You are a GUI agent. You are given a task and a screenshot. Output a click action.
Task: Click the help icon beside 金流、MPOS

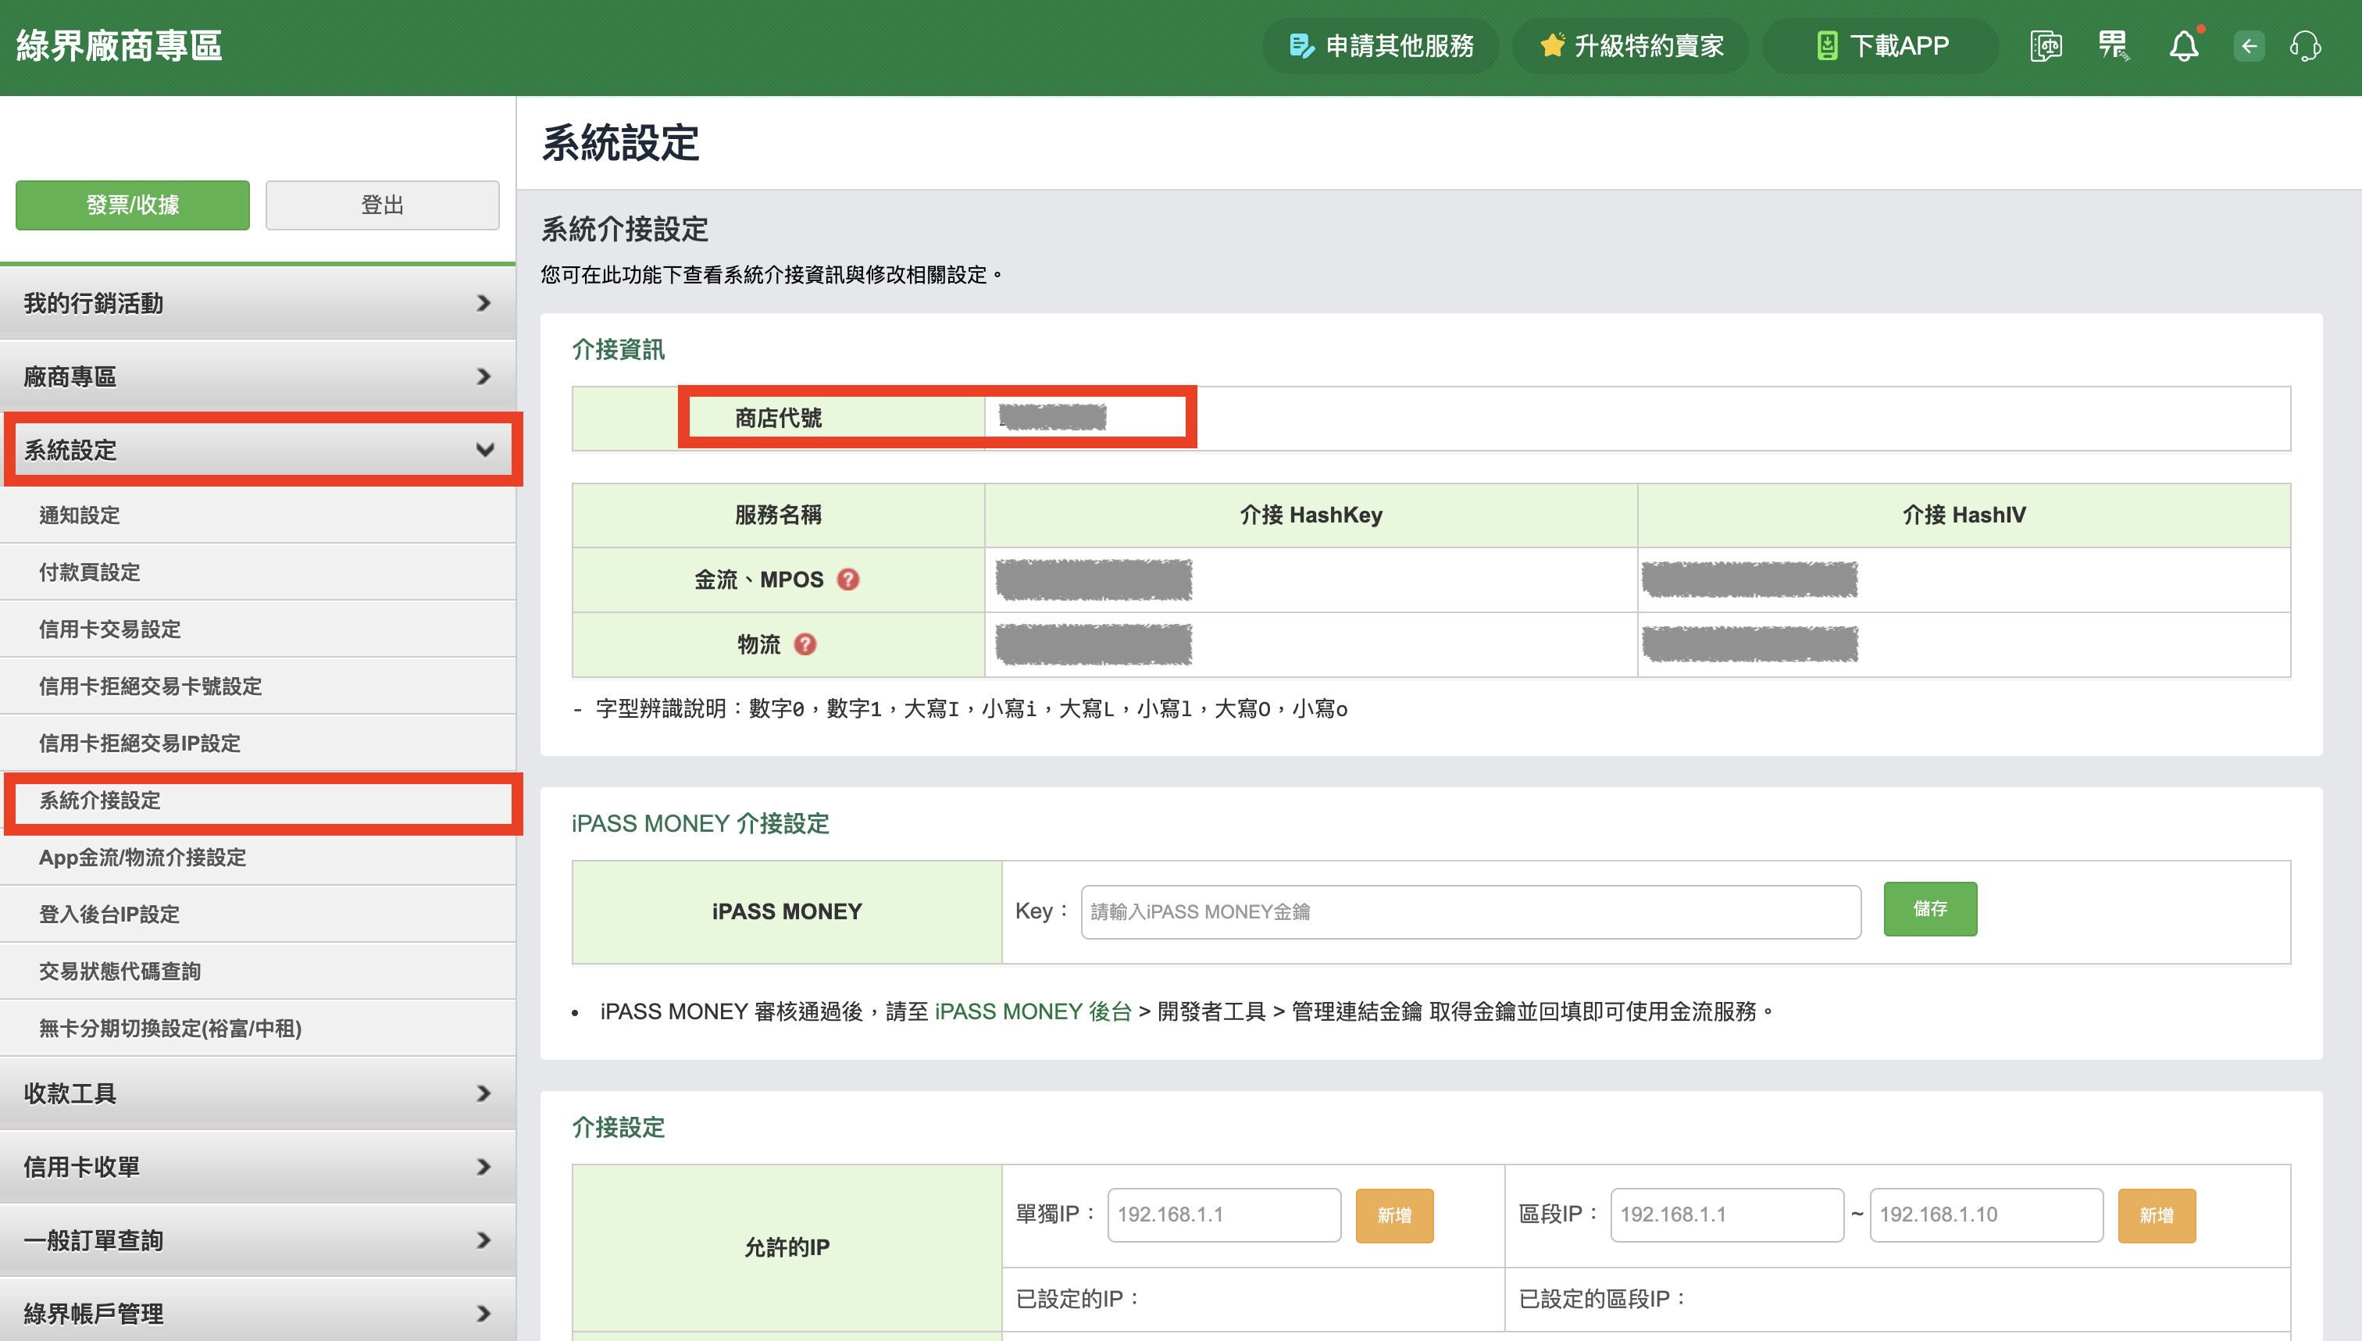848,580
